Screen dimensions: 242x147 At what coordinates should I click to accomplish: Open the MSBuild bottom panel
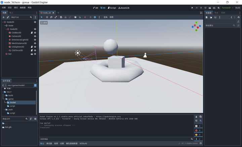83,144
